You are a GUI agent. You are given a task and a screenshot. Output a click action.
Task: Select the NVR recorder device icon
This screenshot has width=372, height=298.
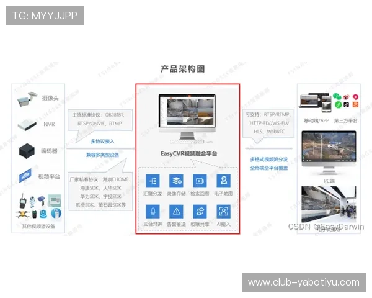pyautogui.click(x=27, y=125)
